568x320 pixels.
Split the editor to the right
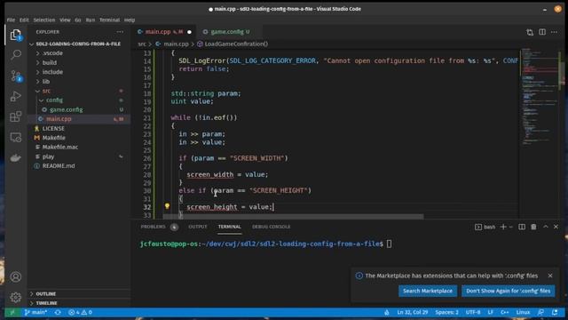point(542,32)
